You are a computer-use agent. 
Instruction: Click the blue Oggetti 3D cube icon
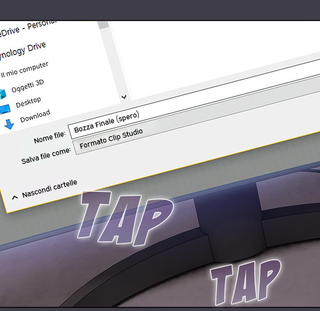(x=2, y=93)
